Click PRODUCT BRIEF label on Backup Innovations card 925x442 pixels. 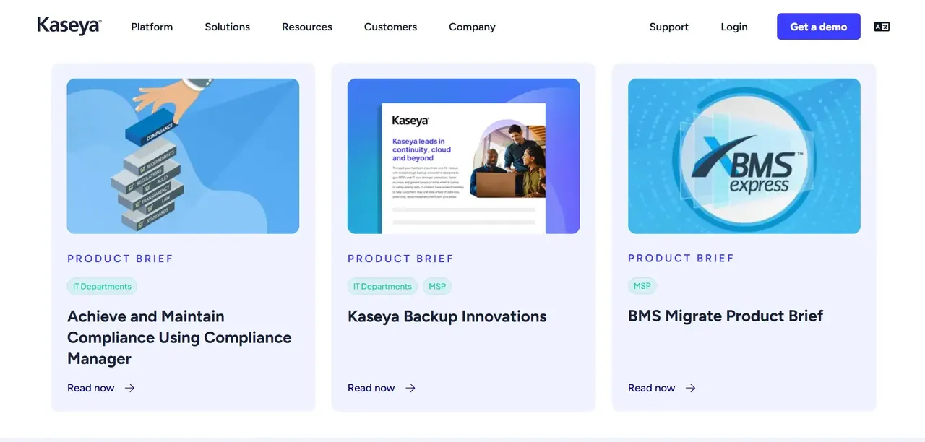(x=400, y=259)
